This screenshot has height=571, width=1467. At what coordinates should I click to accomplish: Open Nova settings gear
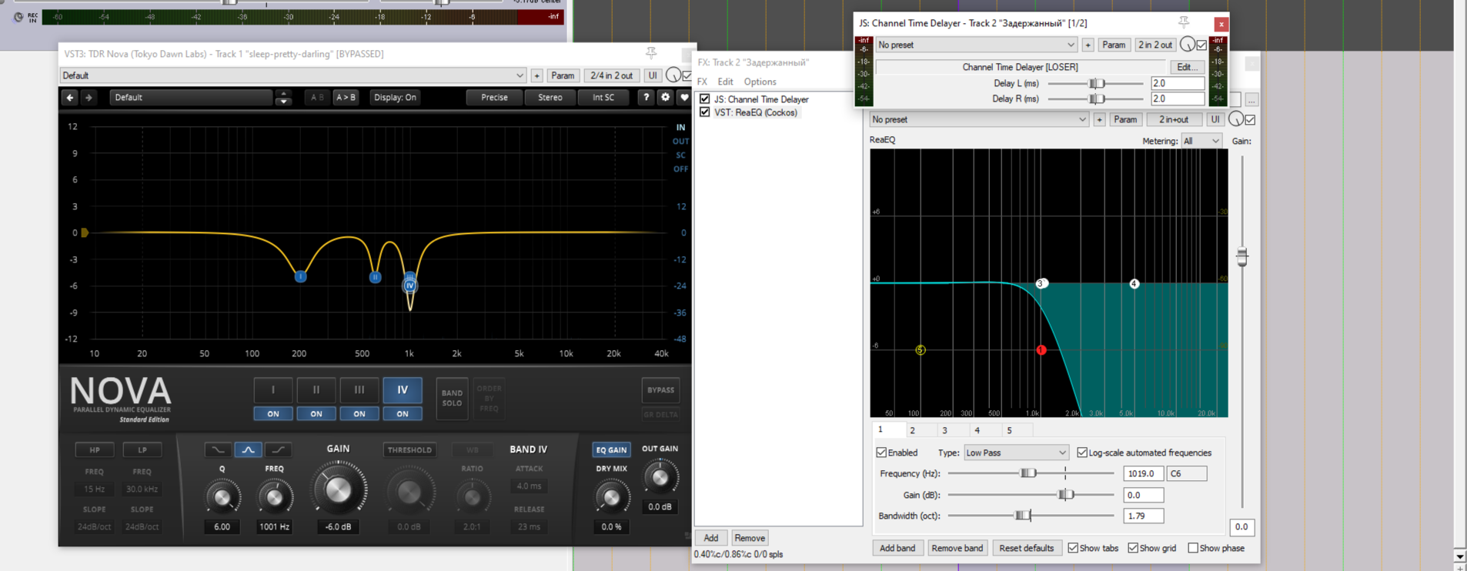coord(666,98)
